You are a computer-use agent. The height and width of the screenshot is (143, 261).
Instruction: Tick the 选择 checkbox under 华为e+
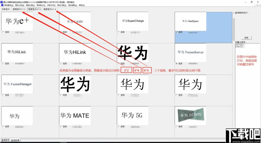[3, 32]
